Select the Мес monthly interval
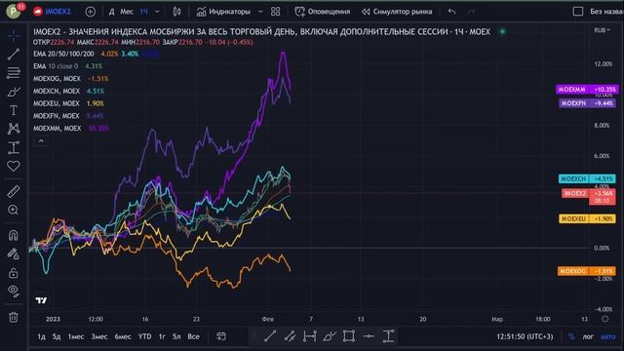The image size is (624, 351). pyautogui.click(x=127, y=12)
